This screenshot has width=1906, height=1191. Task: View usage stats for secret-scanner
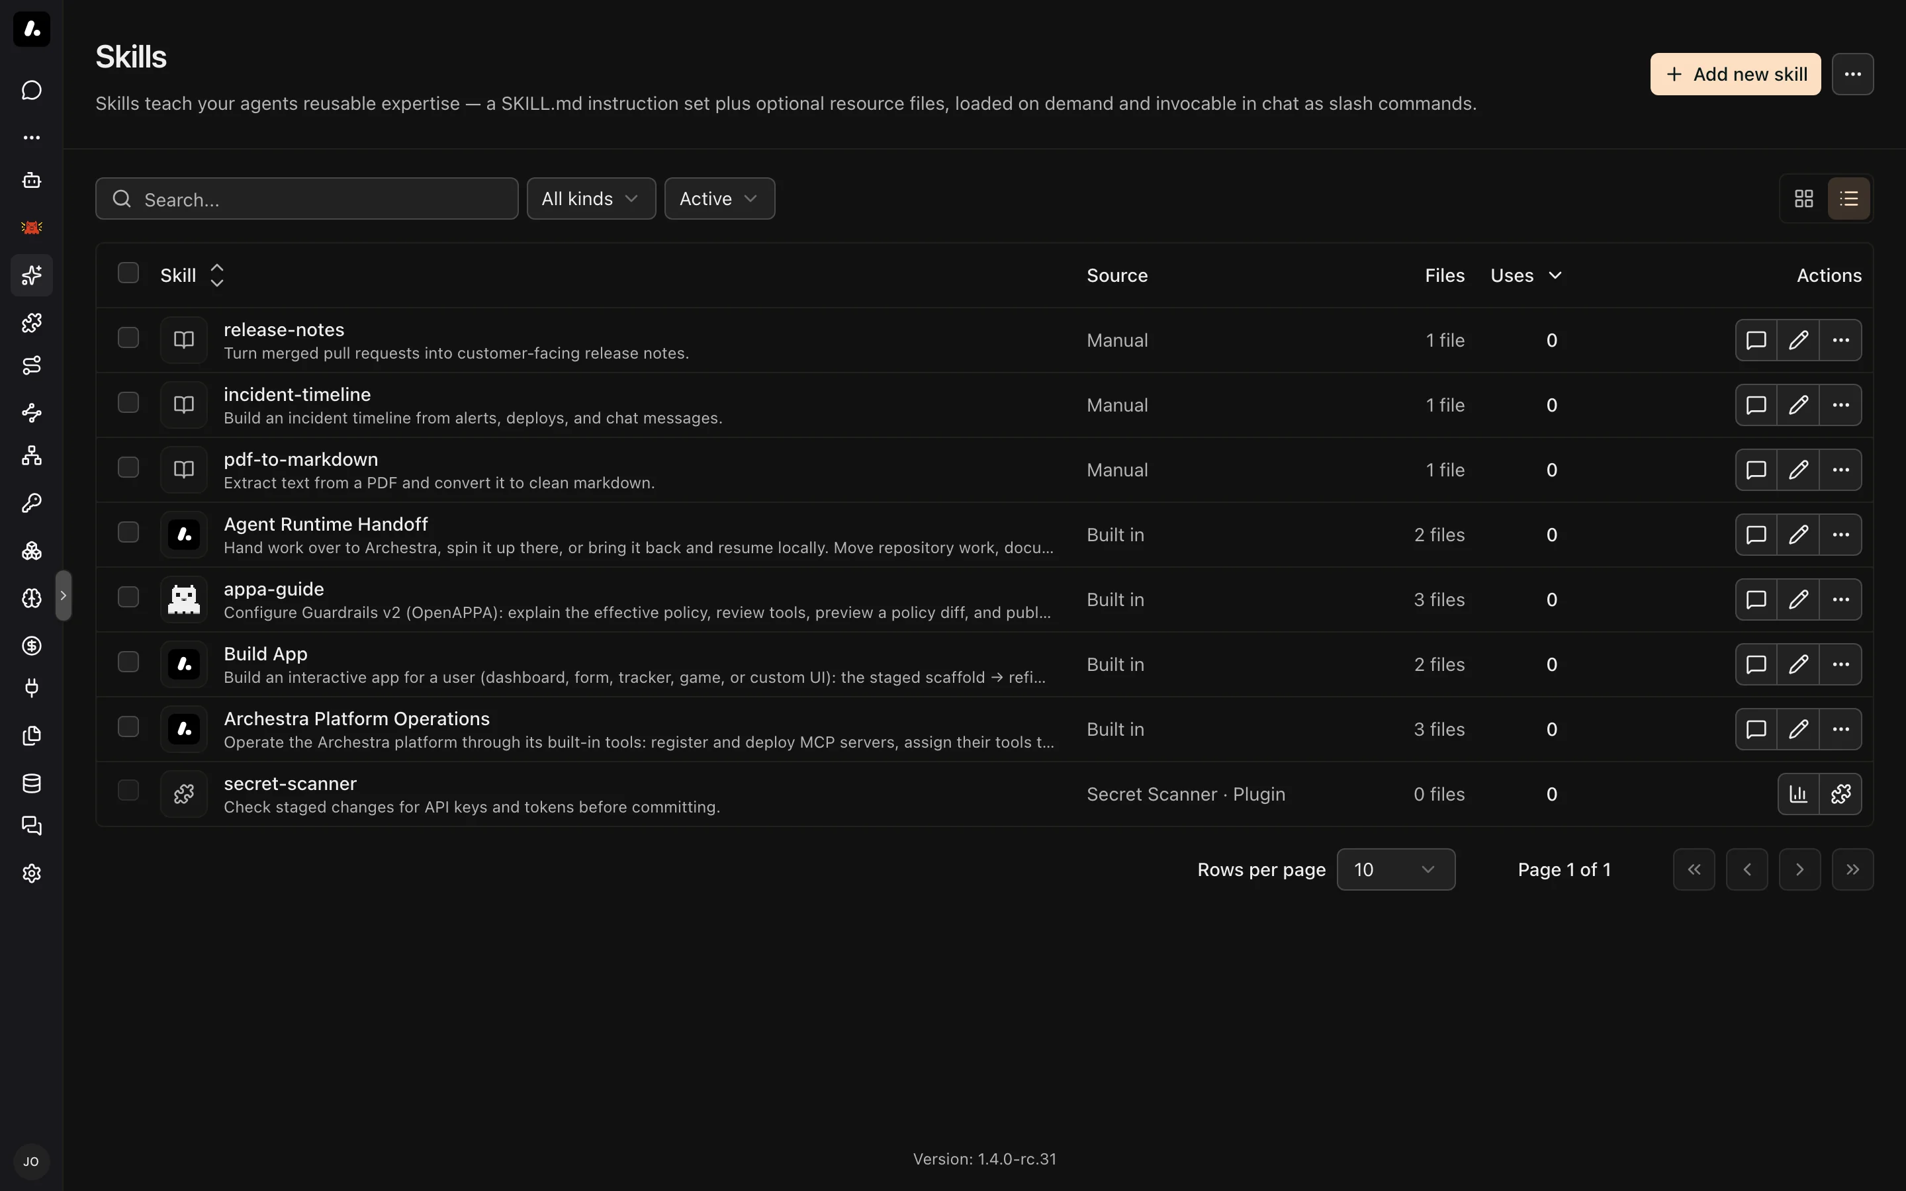(1799, 794)
